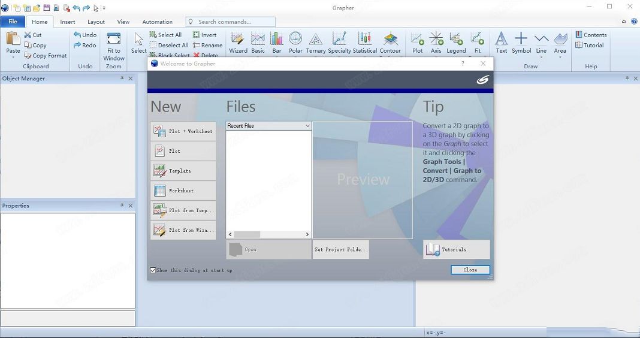
Task: Uncheck Show this dialog at start up
Action: coord(153,270)
